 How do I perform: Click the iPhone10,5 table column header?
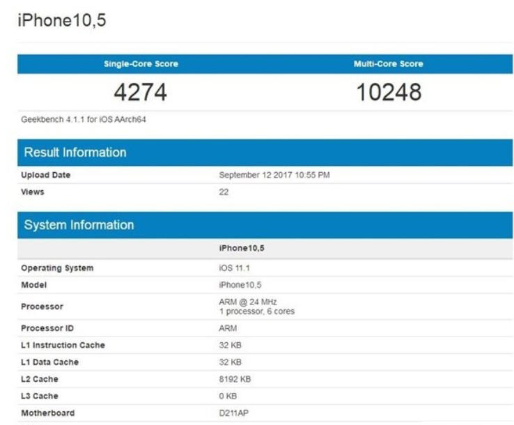pyautogui.click(x=242, y=248)
